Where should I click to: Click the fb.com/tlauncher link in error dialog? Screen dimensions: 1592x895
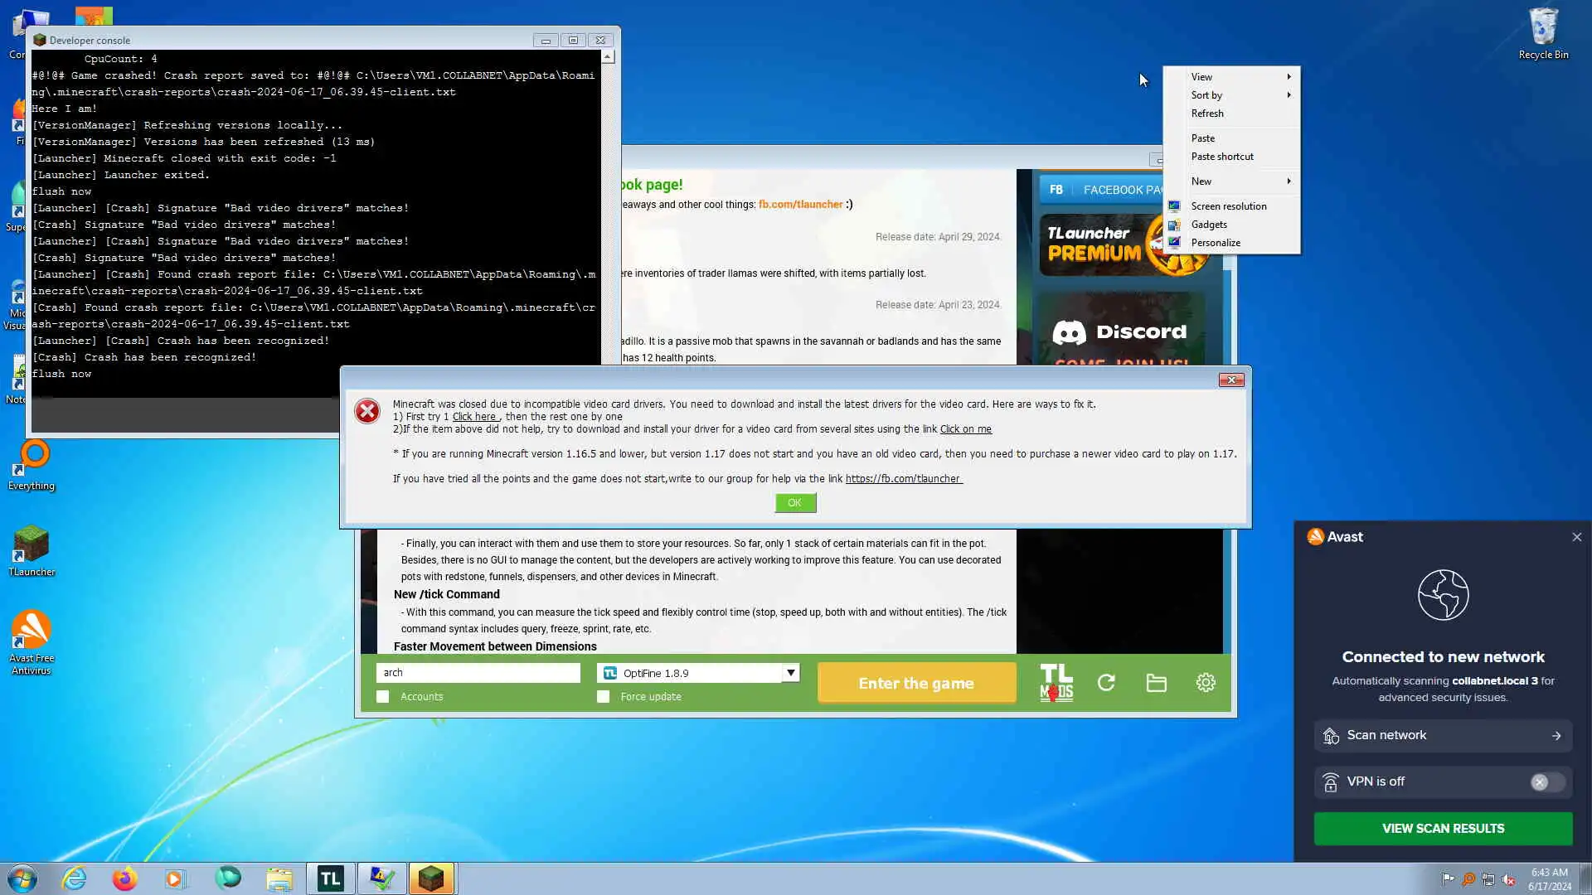coord(903,479)
